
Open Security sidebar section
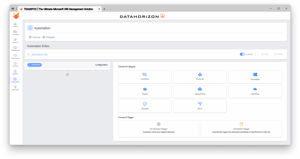15,64
